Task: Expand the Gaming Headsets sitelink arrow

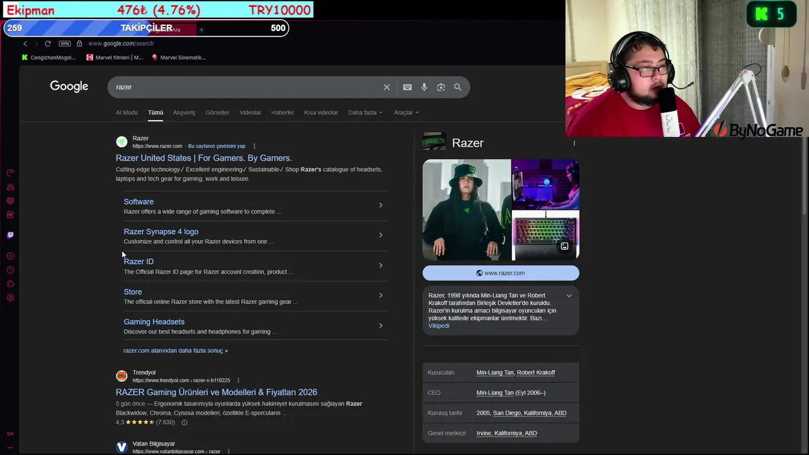Action: [380, 325]
